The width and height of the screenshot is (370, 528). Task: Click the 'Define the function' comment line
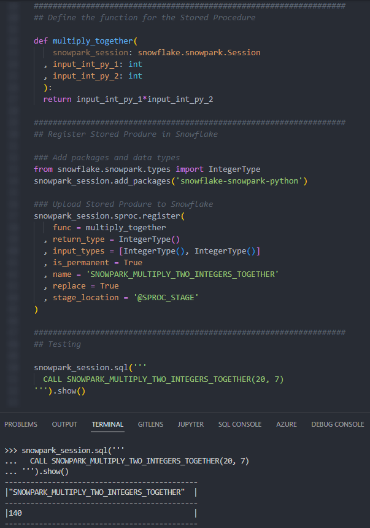point(144,18)
